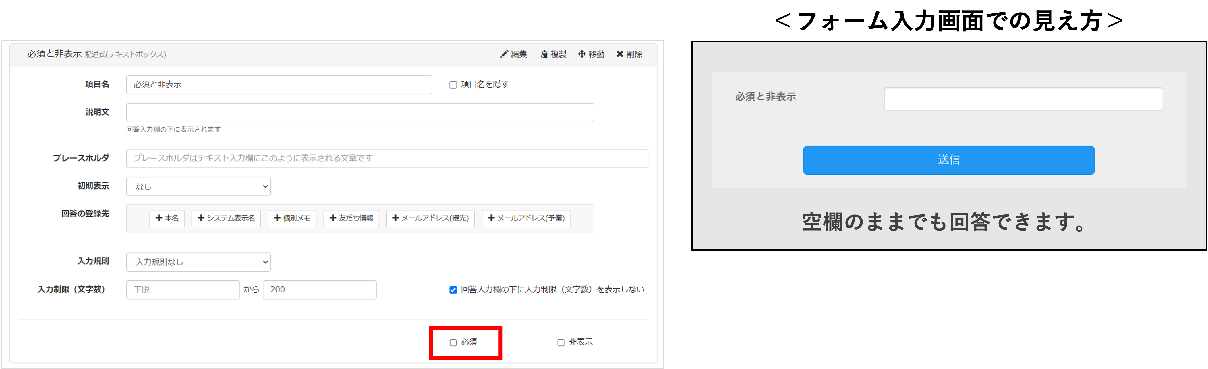The width and height of the screenshot is (1208, 369).
Task: Add メールアドレス(予備) as an answer destination
Action: 526,218
